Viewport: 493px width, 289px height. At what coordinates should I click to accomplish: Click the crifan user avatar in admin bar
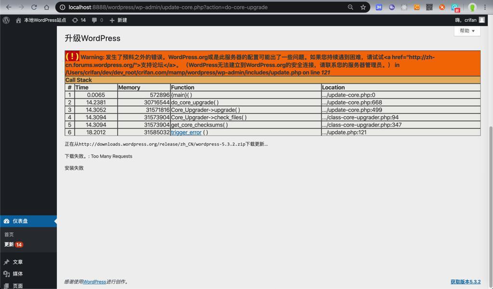point(481,20)
